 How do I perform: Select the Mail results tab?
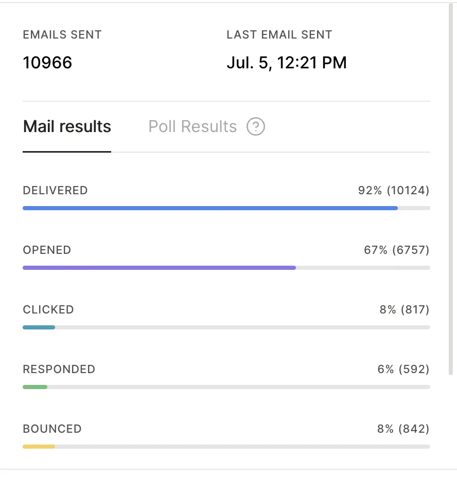(x=67, y=126)
